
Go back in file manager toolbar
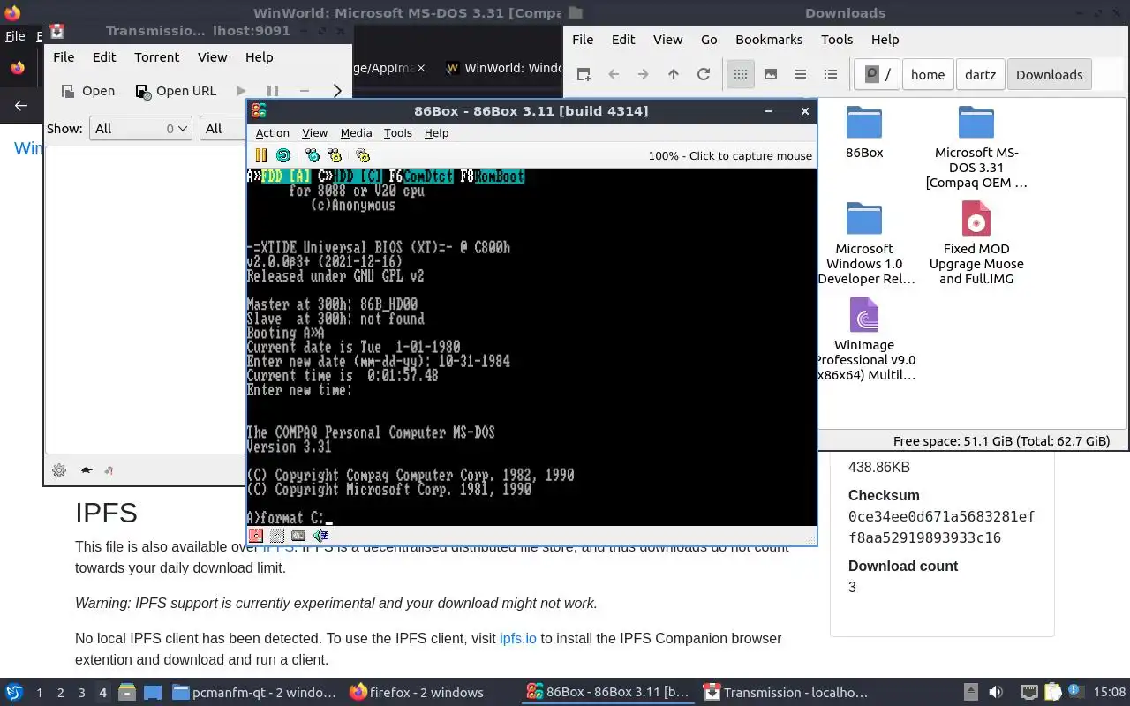click(x=614, y=74)
